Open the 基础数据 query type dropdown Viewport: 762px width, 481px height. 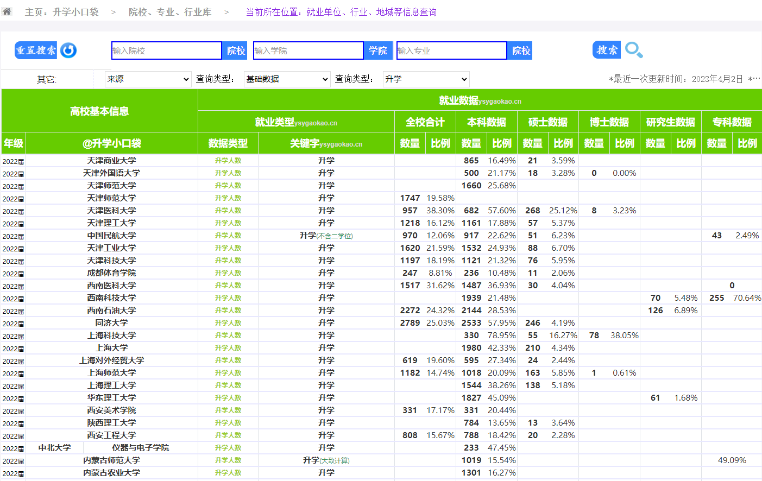pos(287,79)
